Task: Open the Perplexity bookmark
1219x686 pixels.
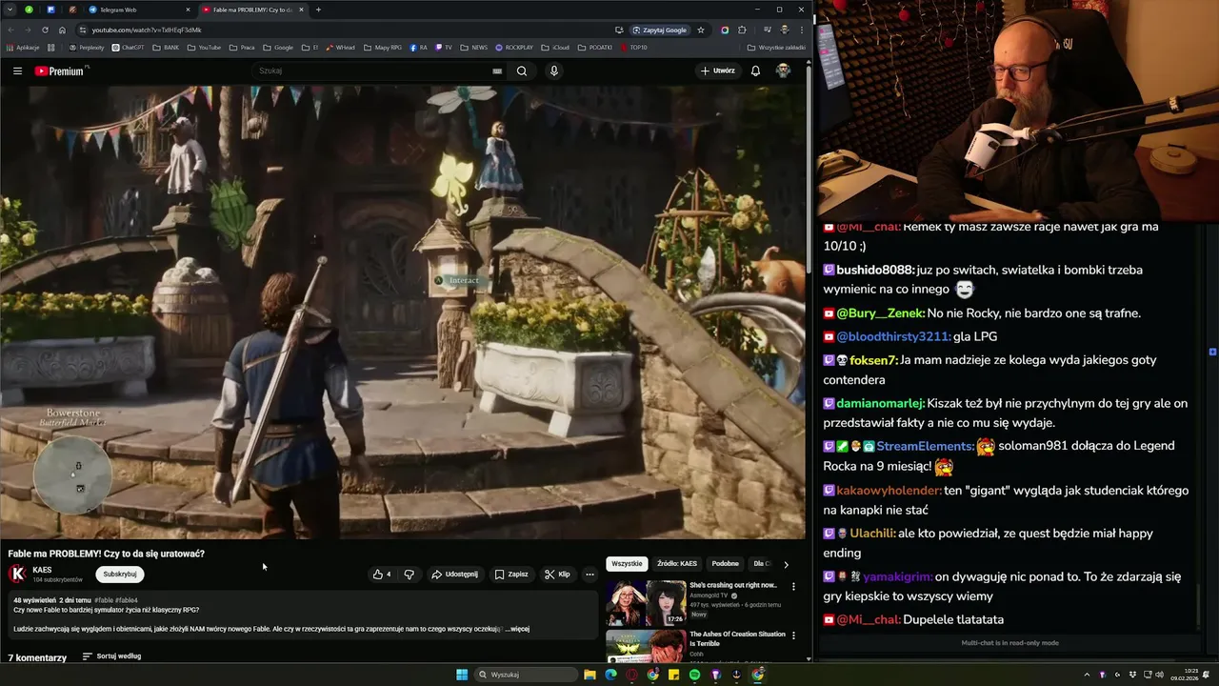Action: click(87, 47)
